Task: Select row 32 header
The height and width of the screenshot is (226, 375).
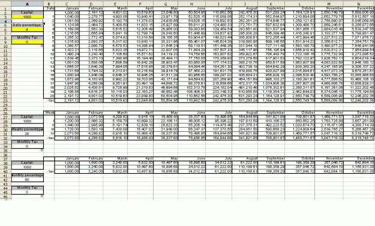Action: [x=5, y=138]
